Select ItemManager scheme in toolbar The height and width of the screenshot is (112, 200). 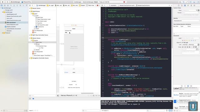tap(15, 2)
